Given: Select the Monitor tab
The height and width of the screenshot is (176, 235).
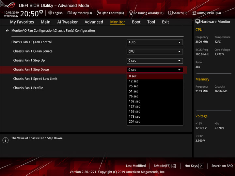Looking at the screenshot, I should click(x=117, y=22).
